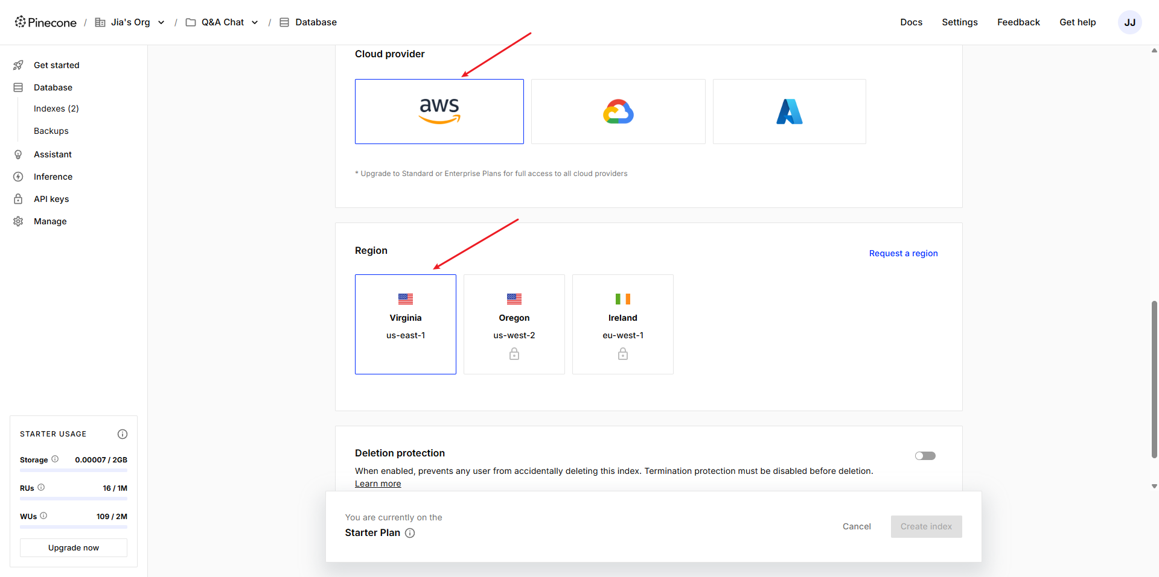Click the Create index button
The height and width of the screenshot is (577, 1159).
pos(926,526)
